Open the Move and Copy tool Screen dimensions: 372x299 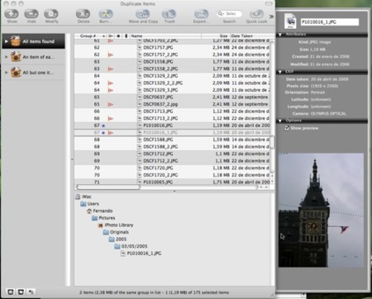(143, 14)
